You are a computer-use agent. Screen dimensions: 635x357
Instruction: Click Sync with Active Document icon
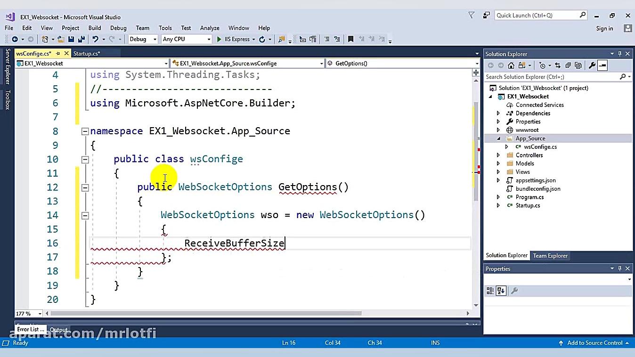[x=558, y=65]
